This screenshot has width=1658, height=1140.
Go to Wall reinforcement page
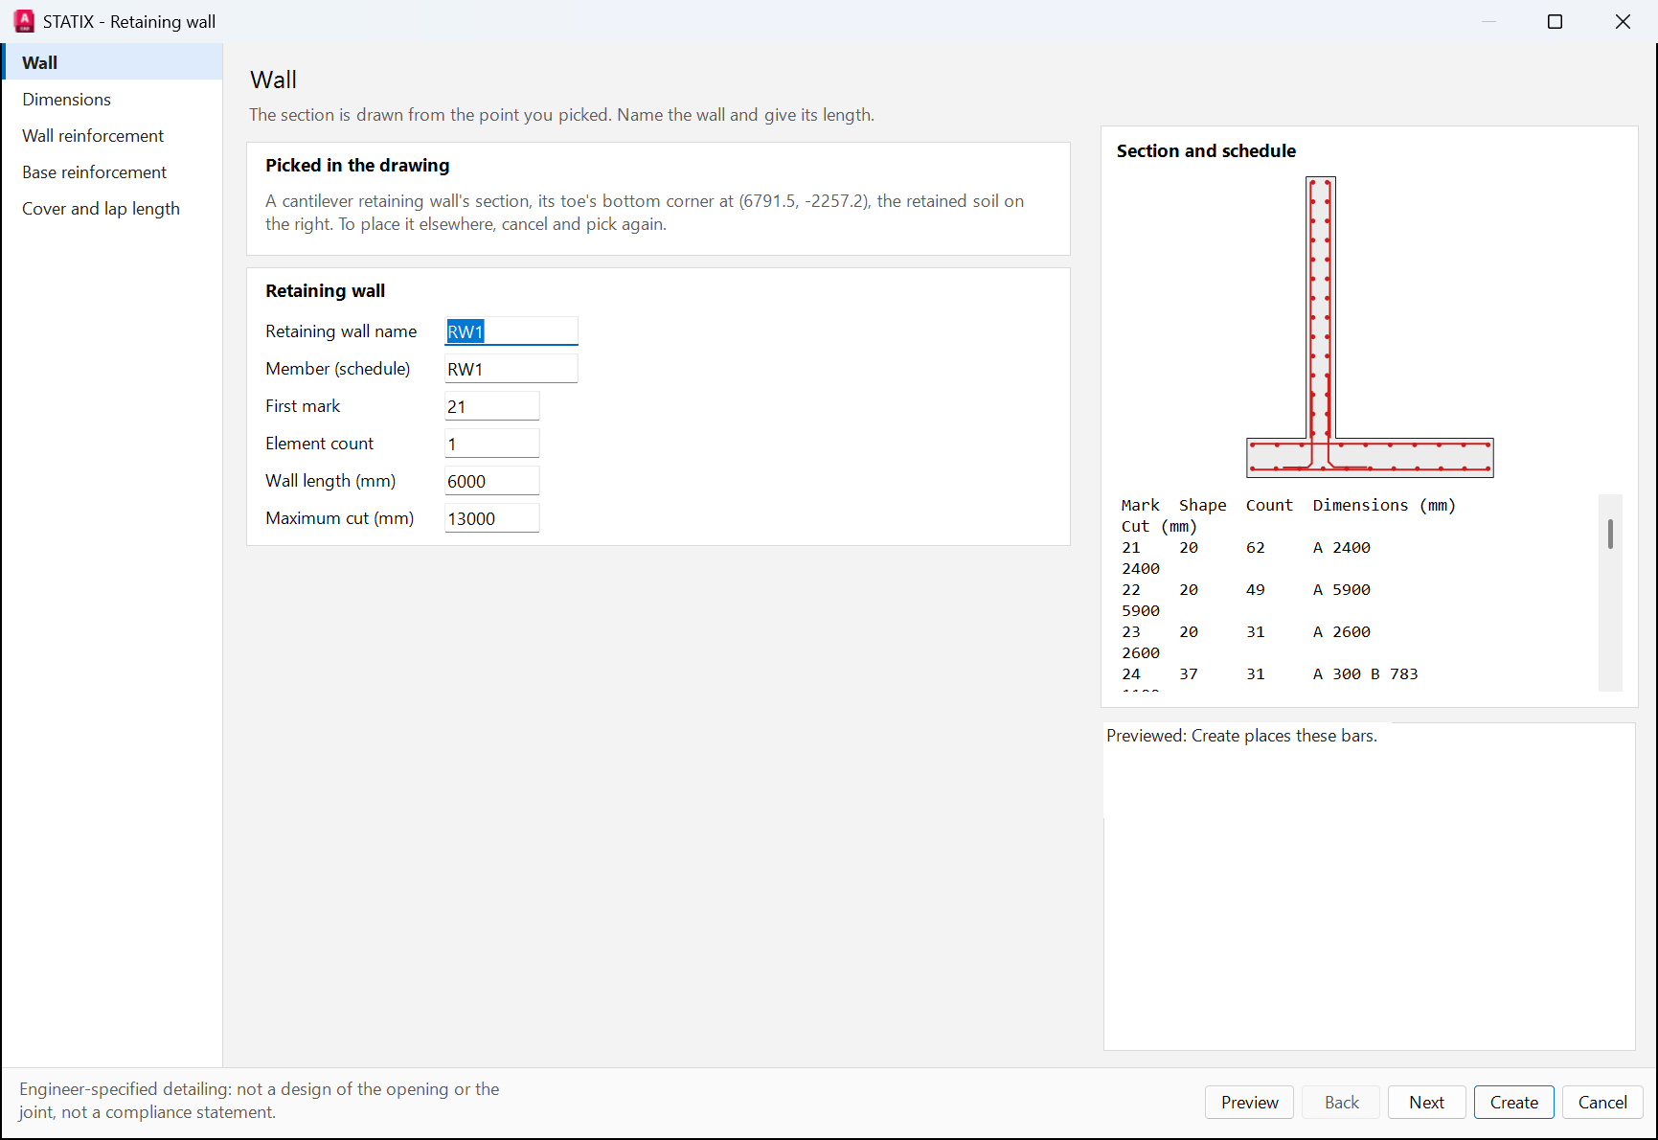click(x=112, y=135)
